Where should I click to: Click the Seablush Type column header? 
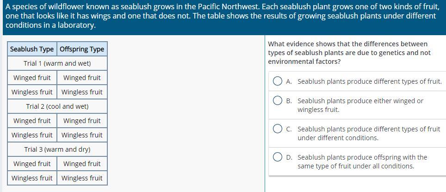[32, 49]
